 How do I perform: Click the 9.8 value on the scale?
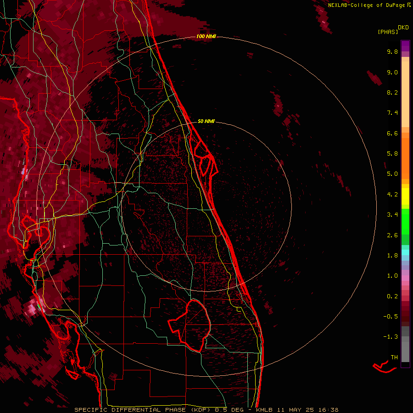click(392, 51)
